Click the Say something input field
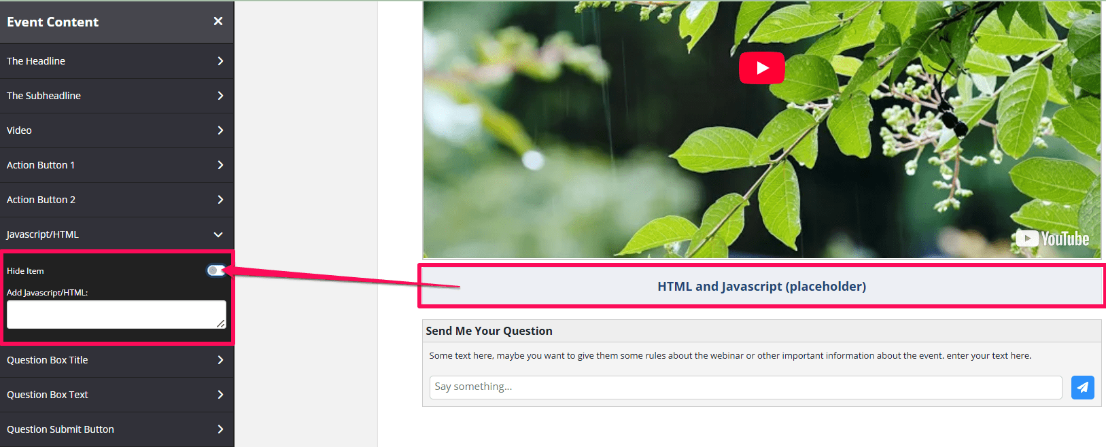 pyautogui.click(x=746, y=387)
